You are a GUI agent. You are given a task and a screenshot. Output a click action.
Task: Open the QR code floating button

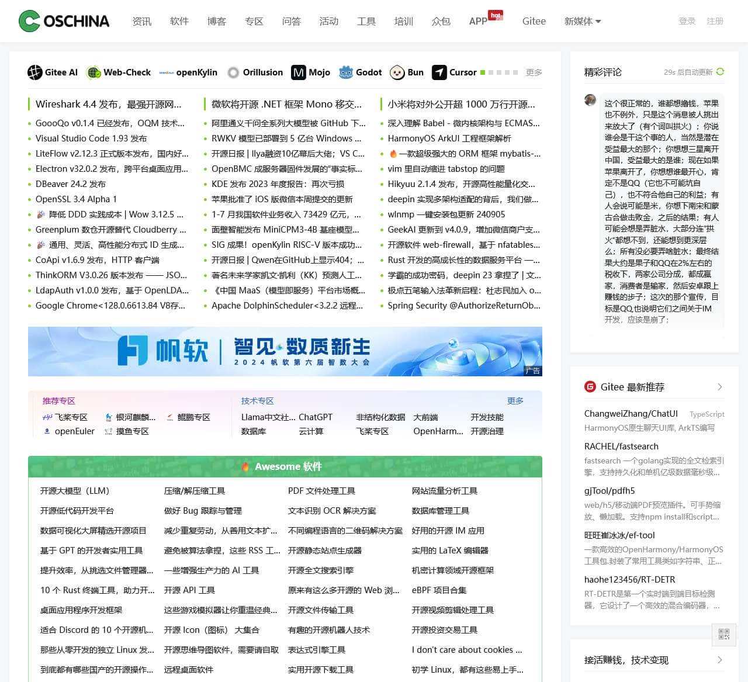point(724,635)
